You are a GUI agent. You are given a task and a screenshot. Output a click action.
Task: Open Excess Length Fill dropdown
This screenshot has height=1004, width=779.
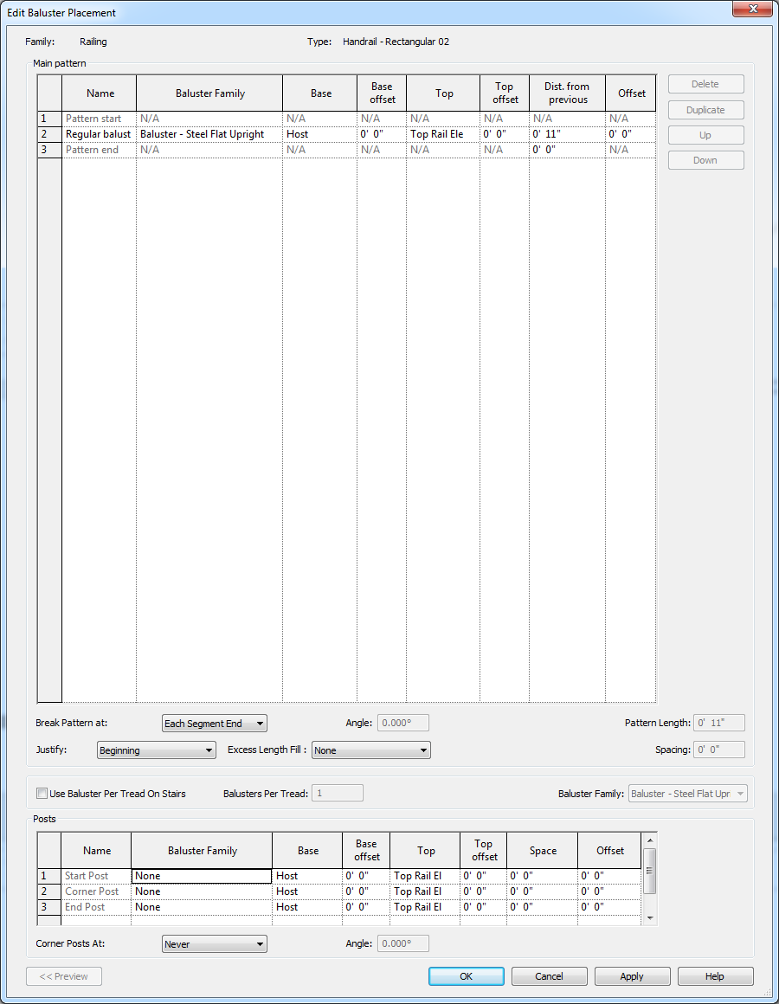[370, 750]
